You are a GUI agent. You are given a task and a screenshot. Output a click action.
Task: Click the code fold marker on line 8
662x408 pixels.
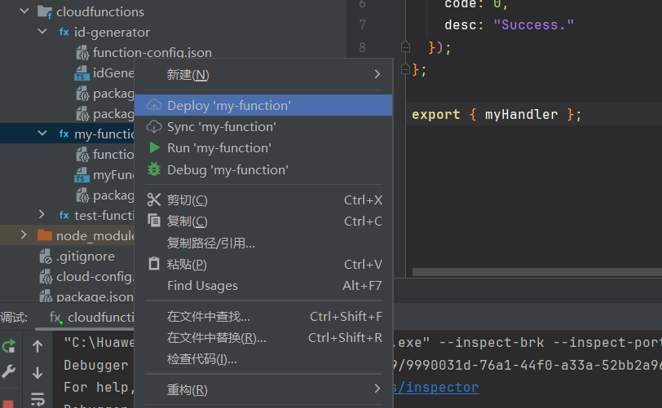(x=405, y=47)
